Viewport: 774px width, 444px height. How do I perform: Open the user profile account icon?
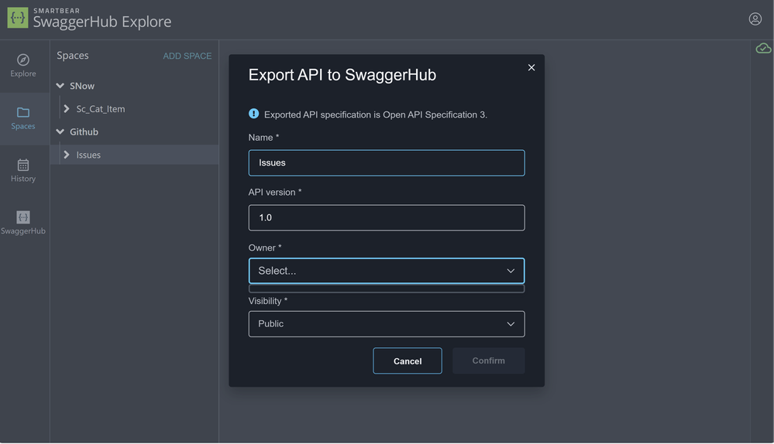point(755,19)
